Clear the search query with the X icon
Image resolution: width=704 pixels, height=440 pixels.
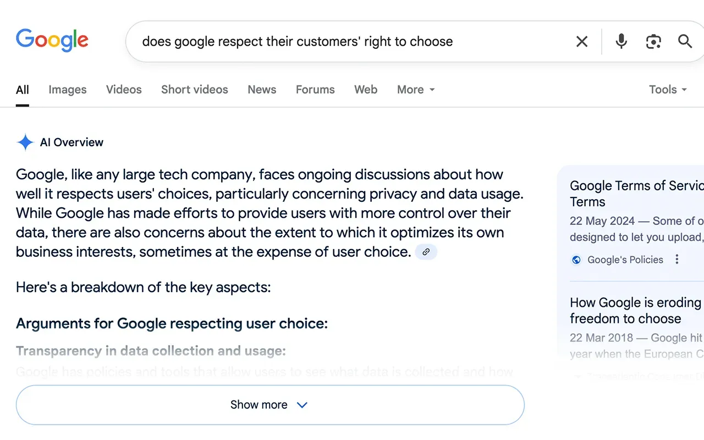click(x=582, y=41)
